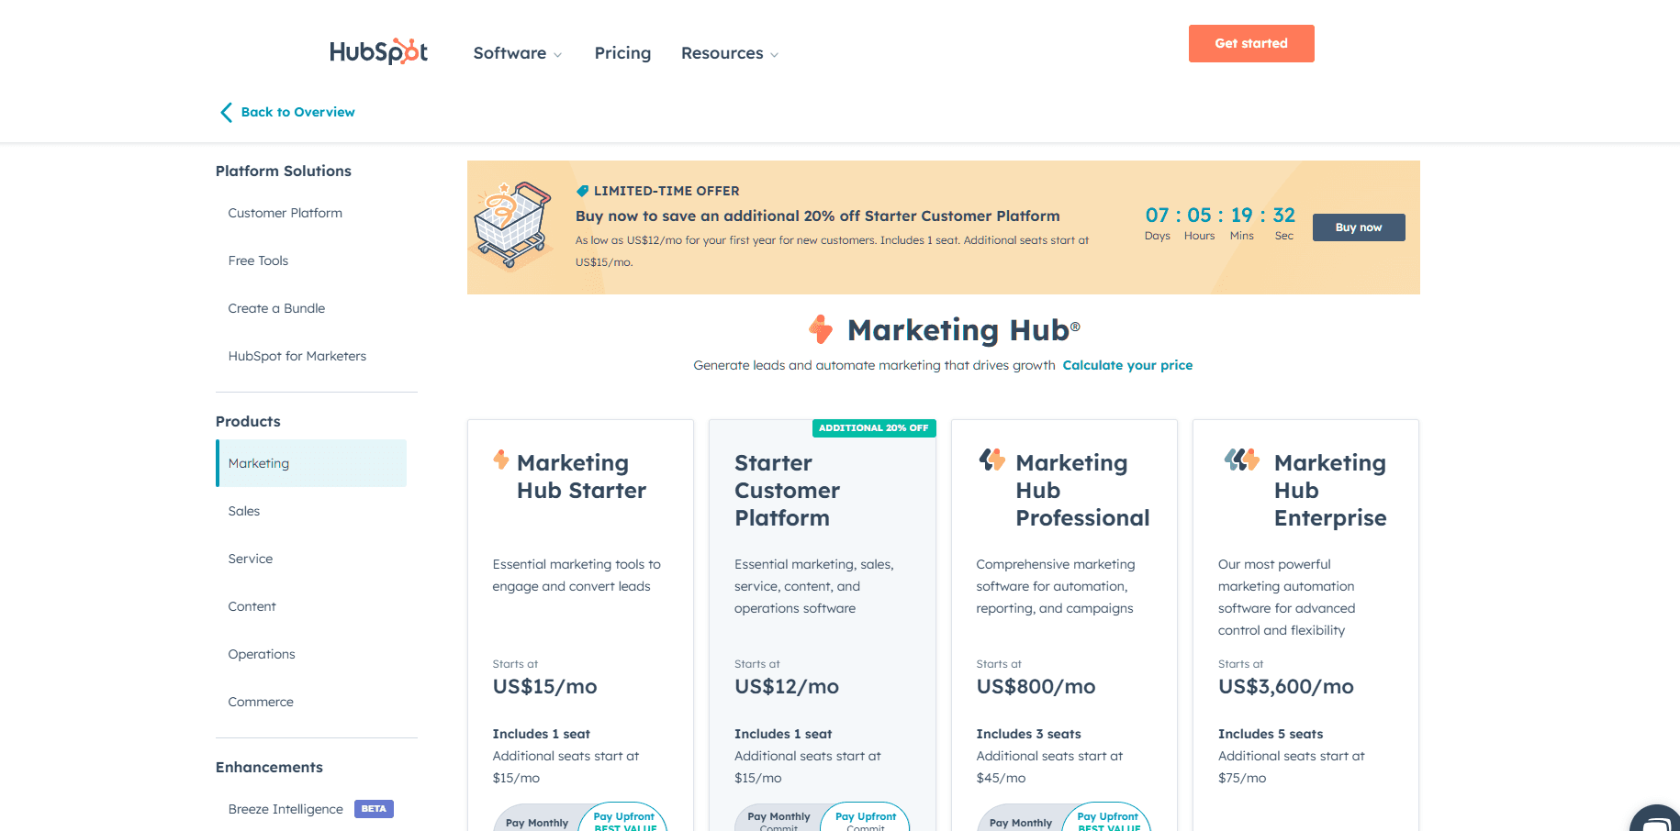Screen dimensions: 1680x831
Task: Click the Marketing Hub Professional card title
Action: tap(1082, 490)
